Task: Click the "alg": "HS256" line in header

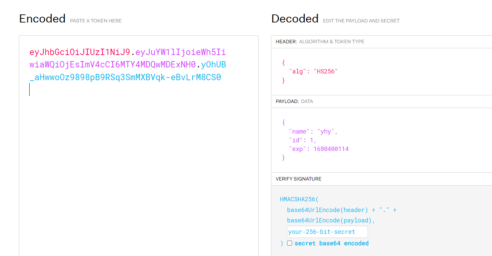Action: click(x=313, y=71)
